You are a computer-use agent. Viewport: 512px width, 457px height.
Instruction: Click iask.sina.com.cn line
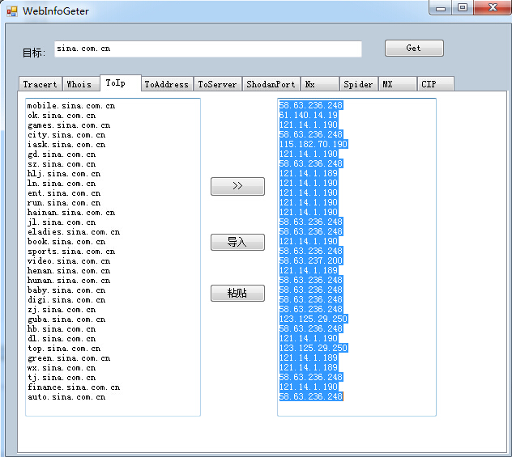pyautogui.click(x=66, y=145)
